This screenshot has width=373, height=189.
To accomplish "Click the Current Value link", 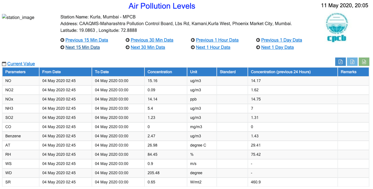I will (x=21, y=64).
